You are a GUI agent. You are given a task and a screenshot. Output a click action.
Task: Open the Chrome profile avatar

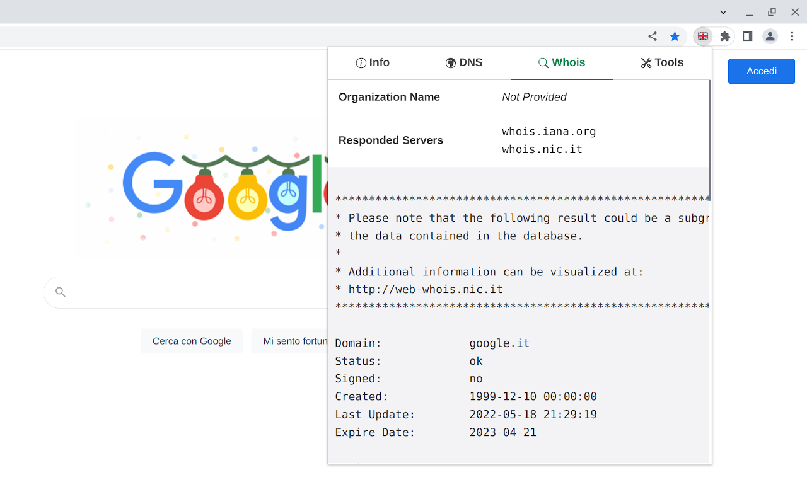(x=770, y=37)
